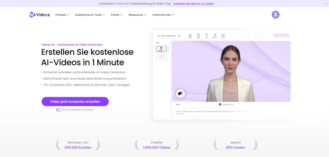Expand the Kostenlose AI Tools menu

(90, 15)
